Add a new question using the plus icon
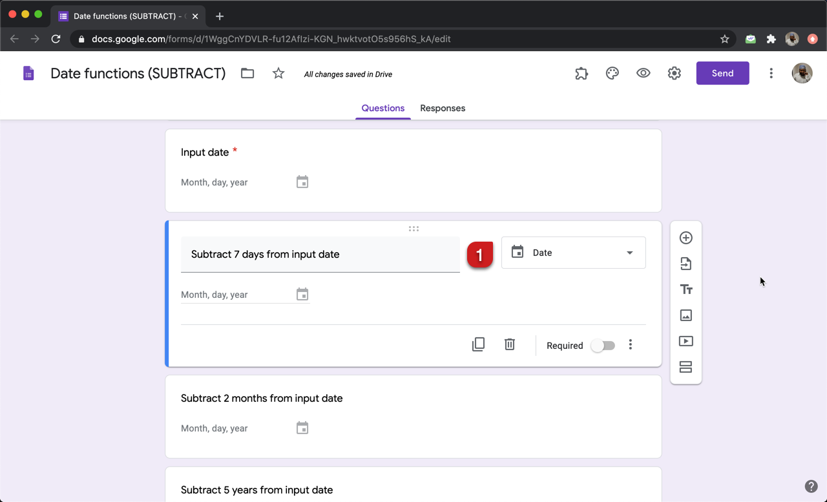The height and width of the screenshot is (502, 827). coord(686,238)
